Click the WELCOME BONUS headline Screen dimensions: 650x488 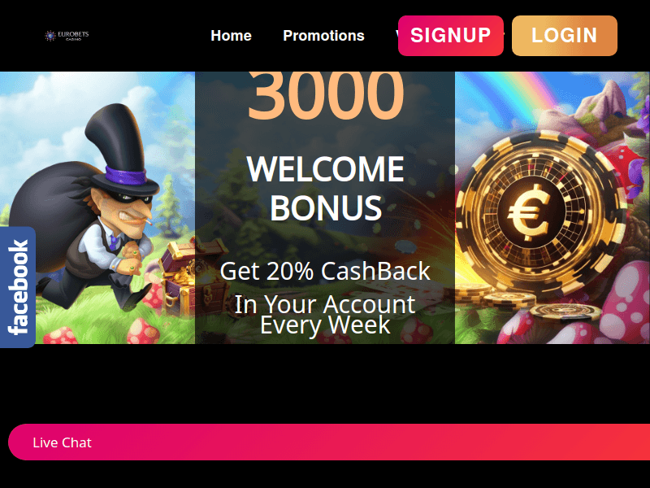(x=326, y=188)
